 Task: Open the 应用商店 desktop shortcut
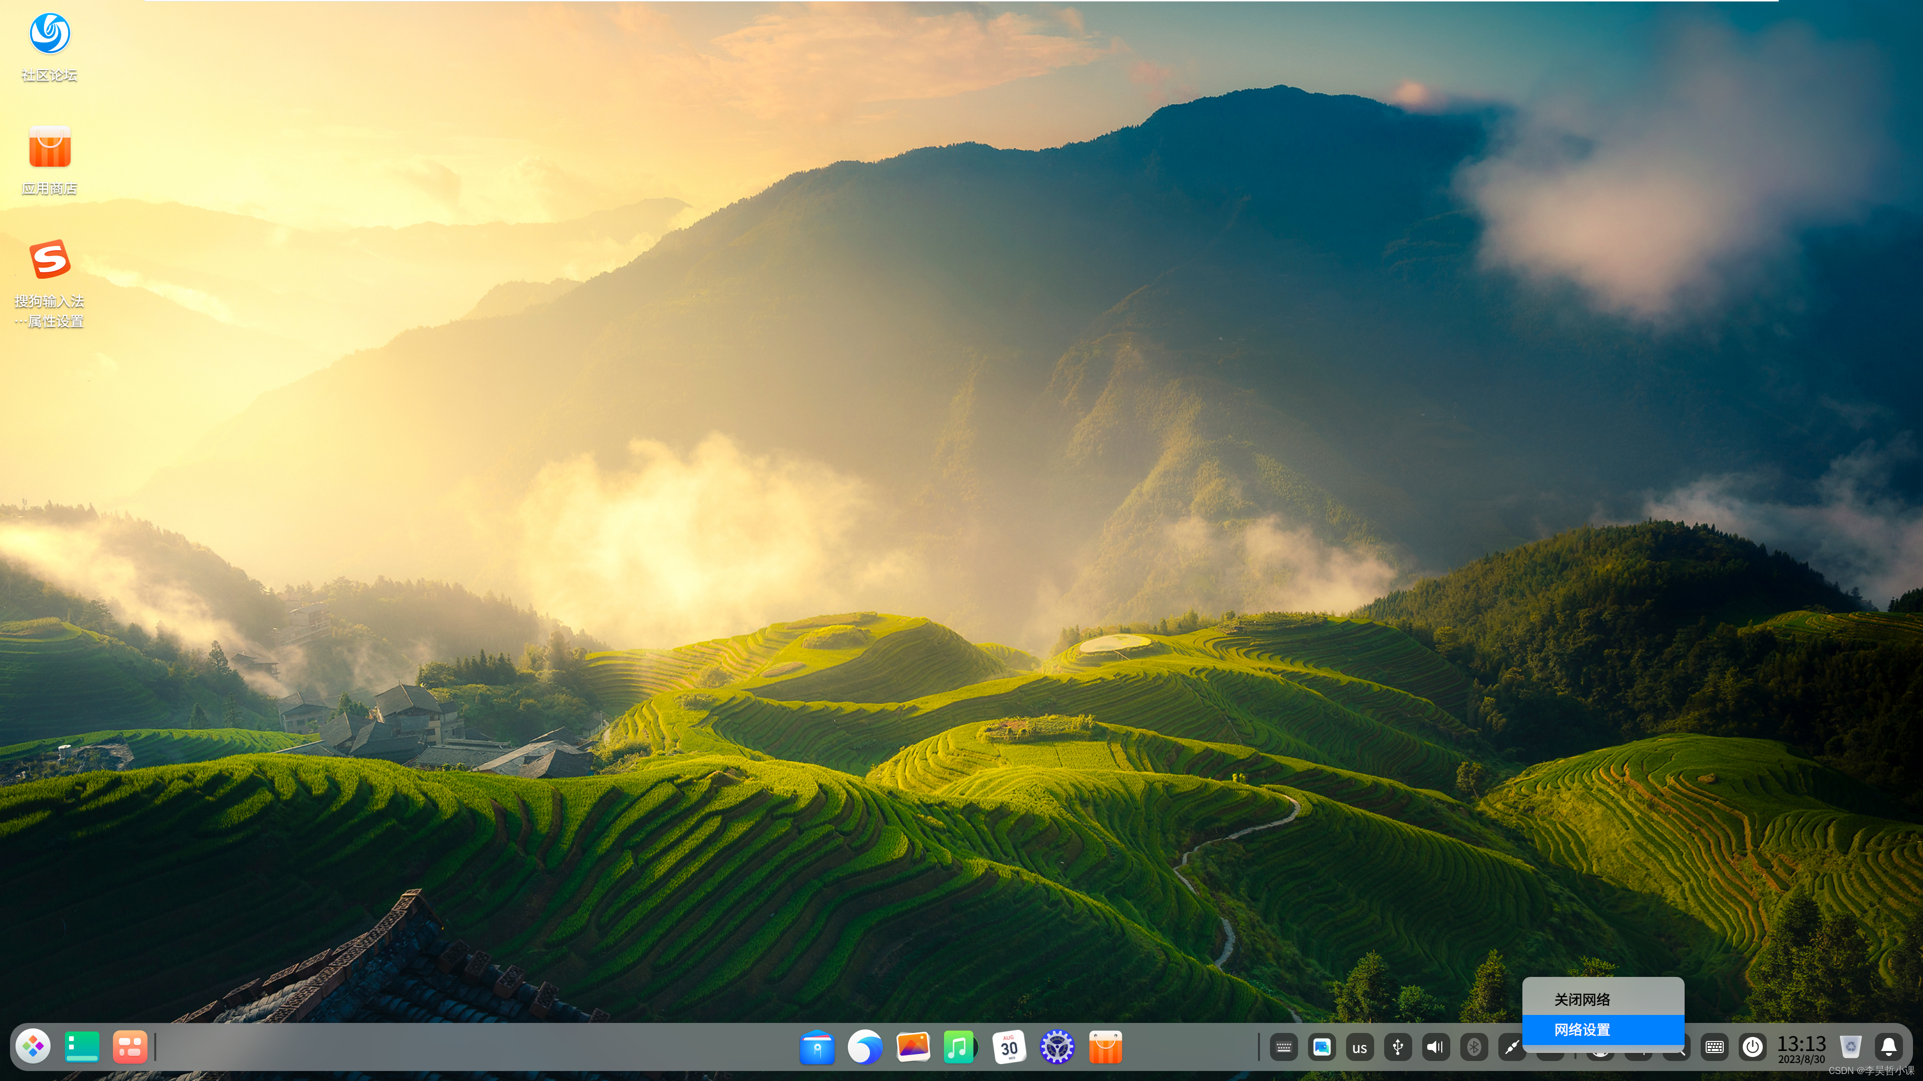(49, 160)
